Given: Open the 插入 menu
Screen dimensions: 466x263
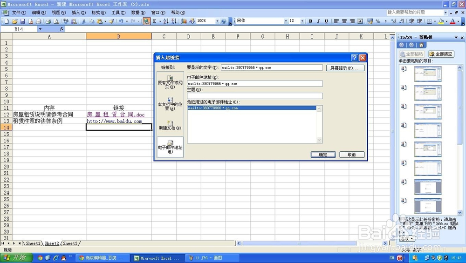Looking at the screenshot, I should (x=78, y=13).
